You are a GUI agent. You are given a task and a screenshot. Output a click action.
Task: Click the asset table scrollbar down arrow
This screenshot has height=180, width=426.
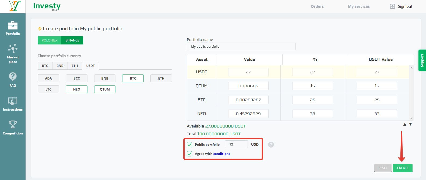click(411, 118)
